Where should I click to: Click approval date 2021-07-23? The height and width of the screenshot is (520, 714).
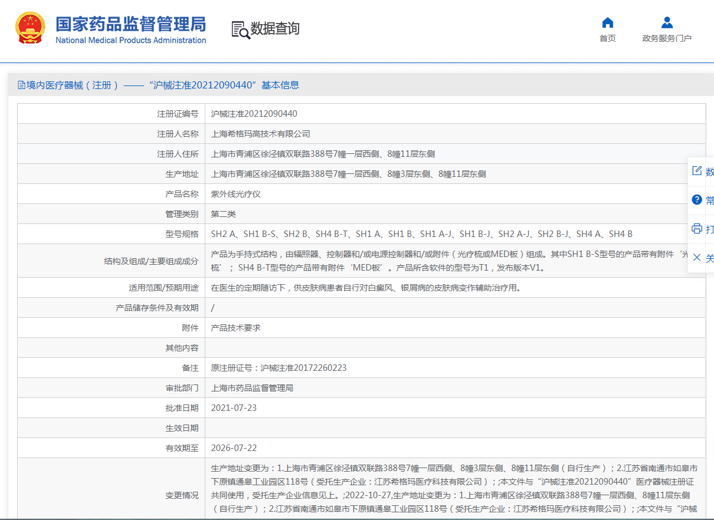pos(234,408)
